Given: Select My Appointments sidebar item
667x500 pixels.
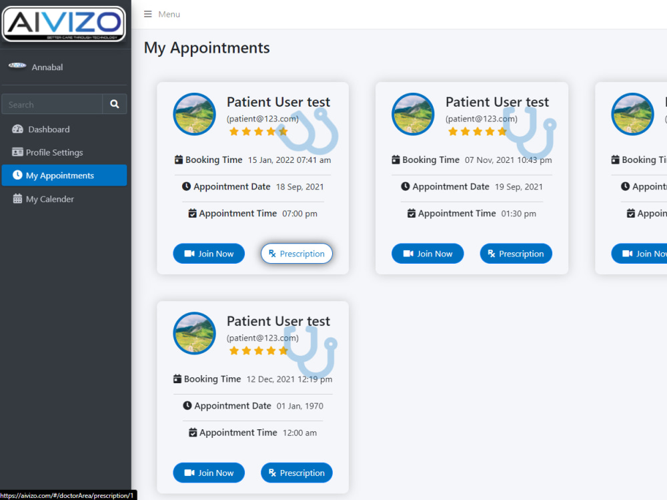Looking at the screenshot, I should tap(64, 176).
